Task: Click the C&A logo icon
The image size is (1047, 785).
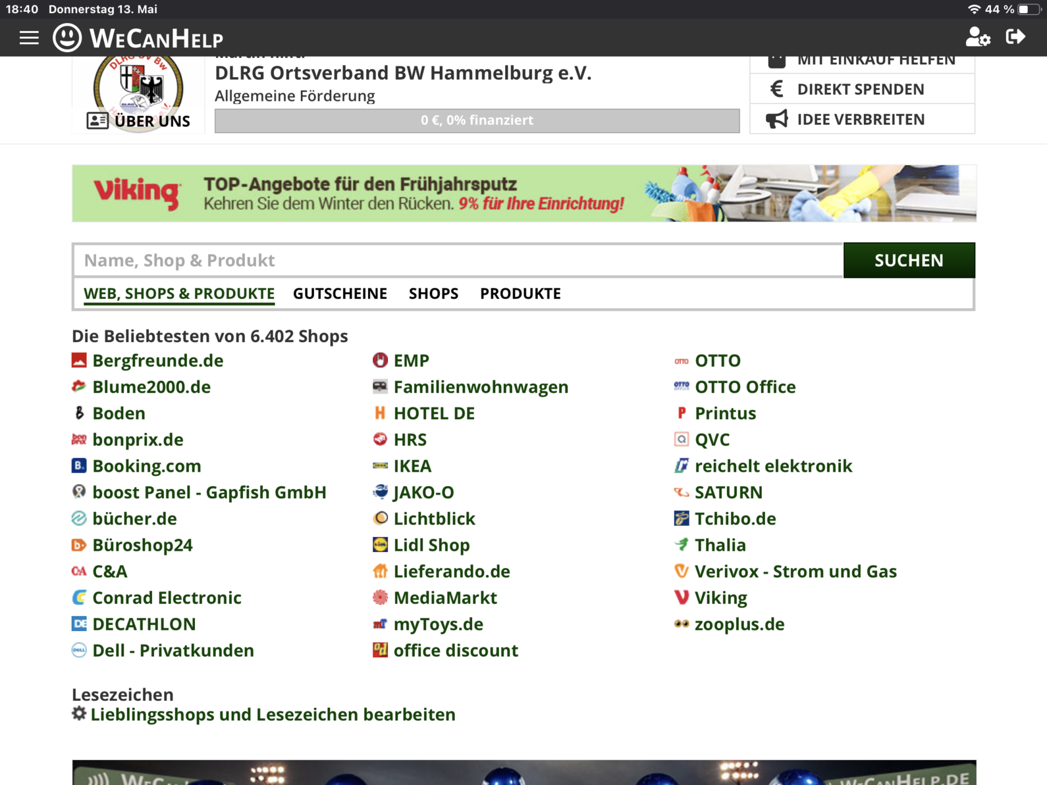Action: pyautogui.click(x=79, y=571)
